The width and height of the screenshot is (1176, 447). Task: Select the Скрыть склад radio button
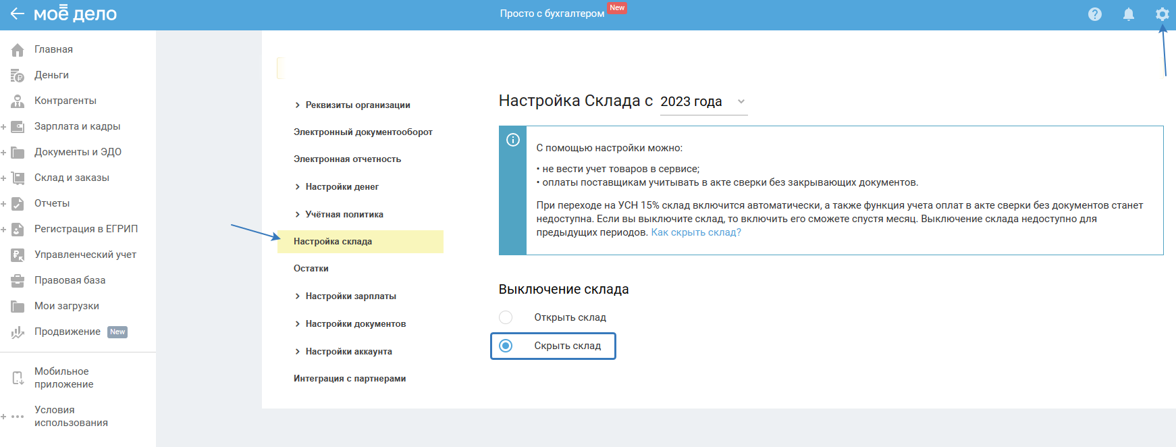click(506, 346)
